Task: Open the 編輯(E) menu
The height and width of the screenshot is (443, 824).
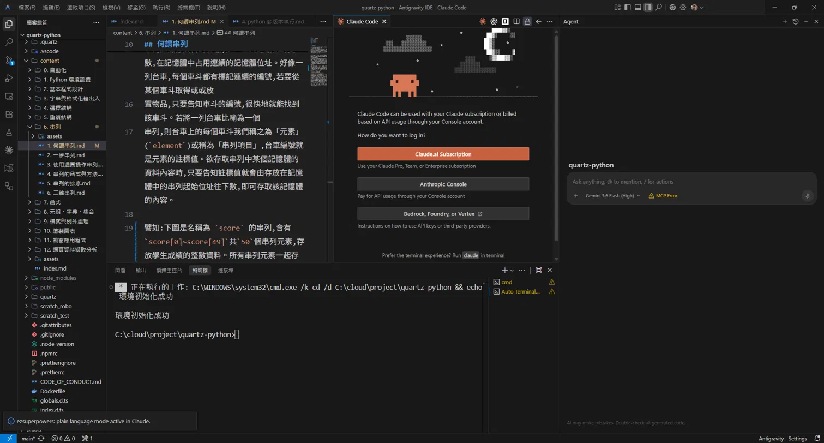Action: pos(51,8)
